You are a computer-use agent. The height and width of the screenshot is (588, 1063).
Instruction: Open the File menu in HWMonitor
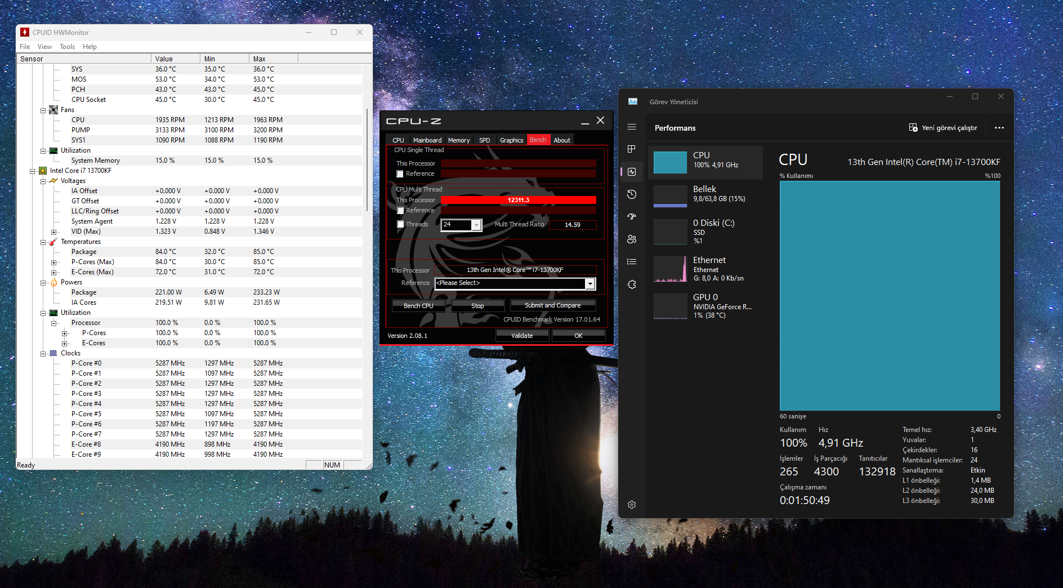pos(25,47)
